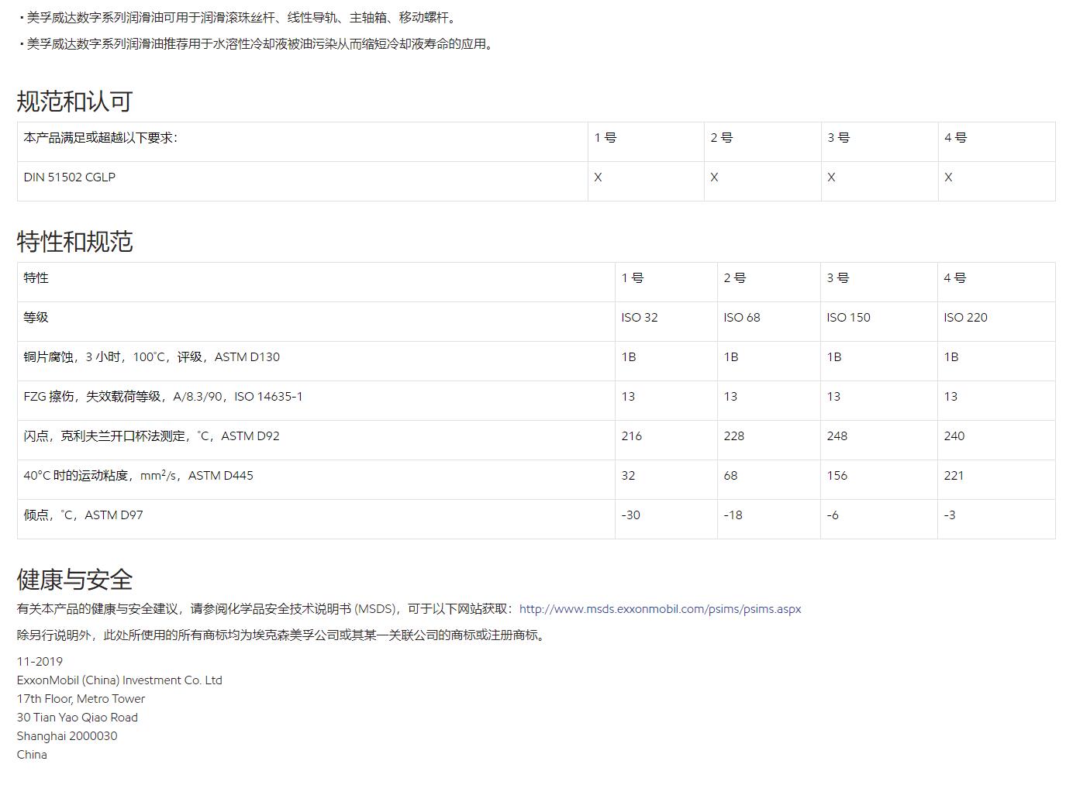Click the 30 Tian Yao Qiao Road line

(x=78, y=718)
